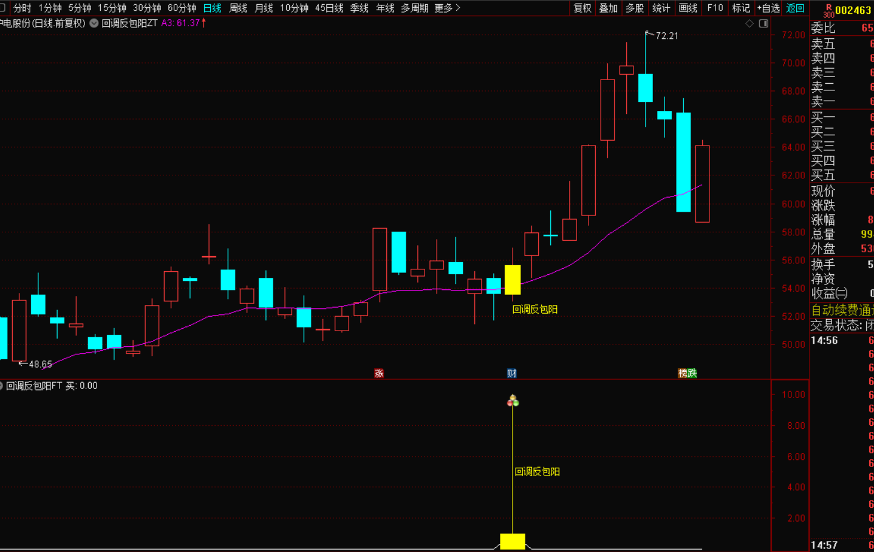Click the 涨 event marker icon

point(379,373)
